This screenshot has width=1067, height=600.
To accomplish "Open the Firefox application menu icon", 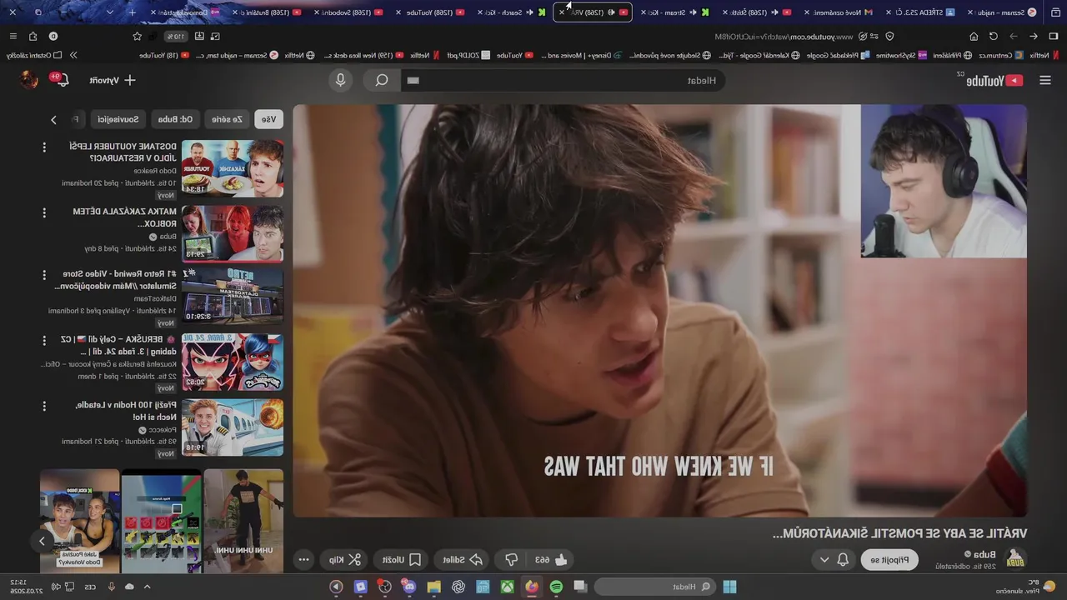I will [13, 36].
